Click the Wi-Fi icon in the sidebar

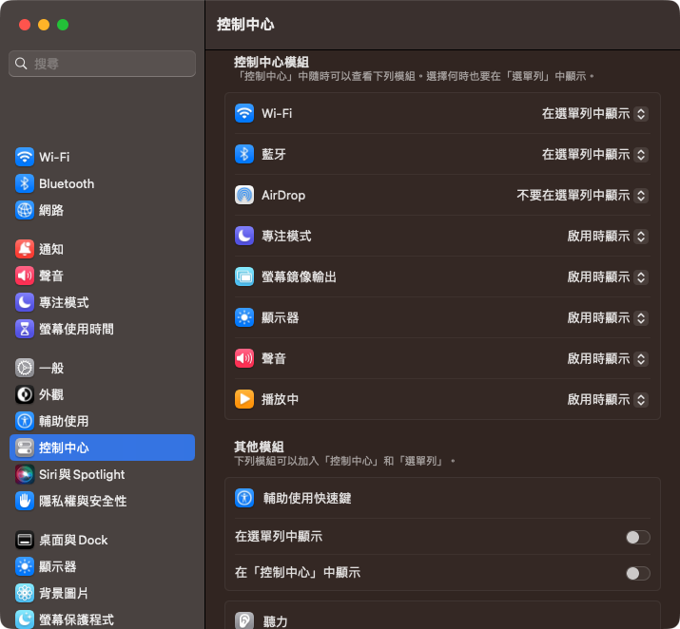(x=25, y=157)
